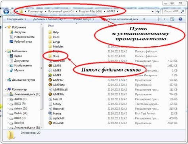Click Rich Text Format type text
The image size is (188, 144).
145,114
